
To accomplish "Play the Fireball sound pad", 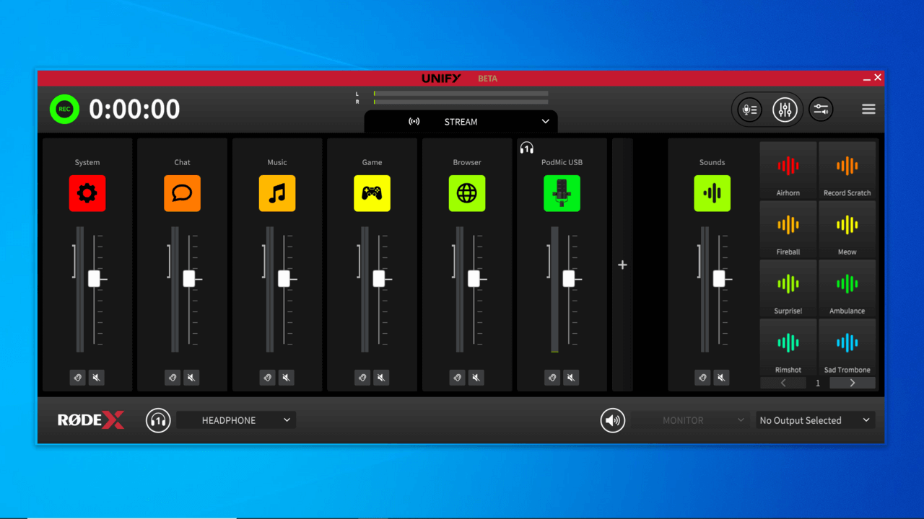I will [x=788, y=229].
